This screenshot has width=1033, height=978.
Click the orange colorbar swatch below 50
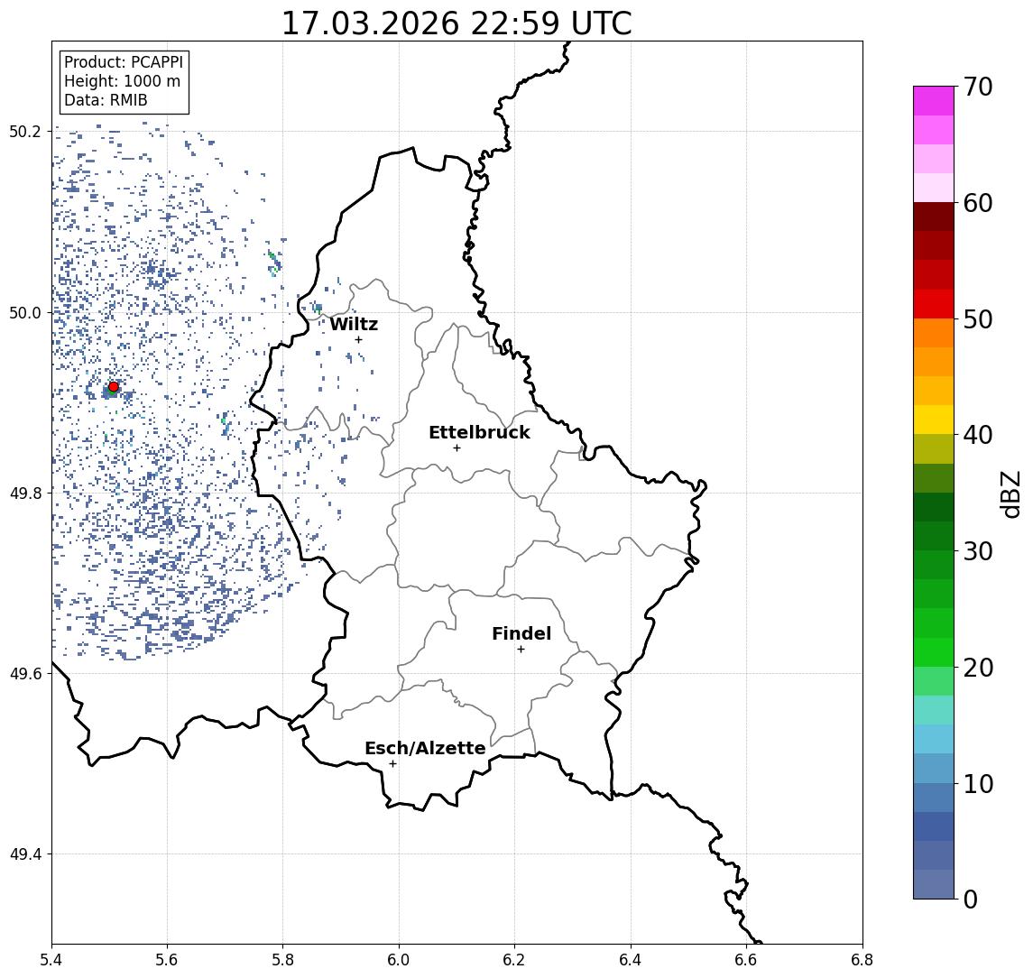(x=934, y=333)
